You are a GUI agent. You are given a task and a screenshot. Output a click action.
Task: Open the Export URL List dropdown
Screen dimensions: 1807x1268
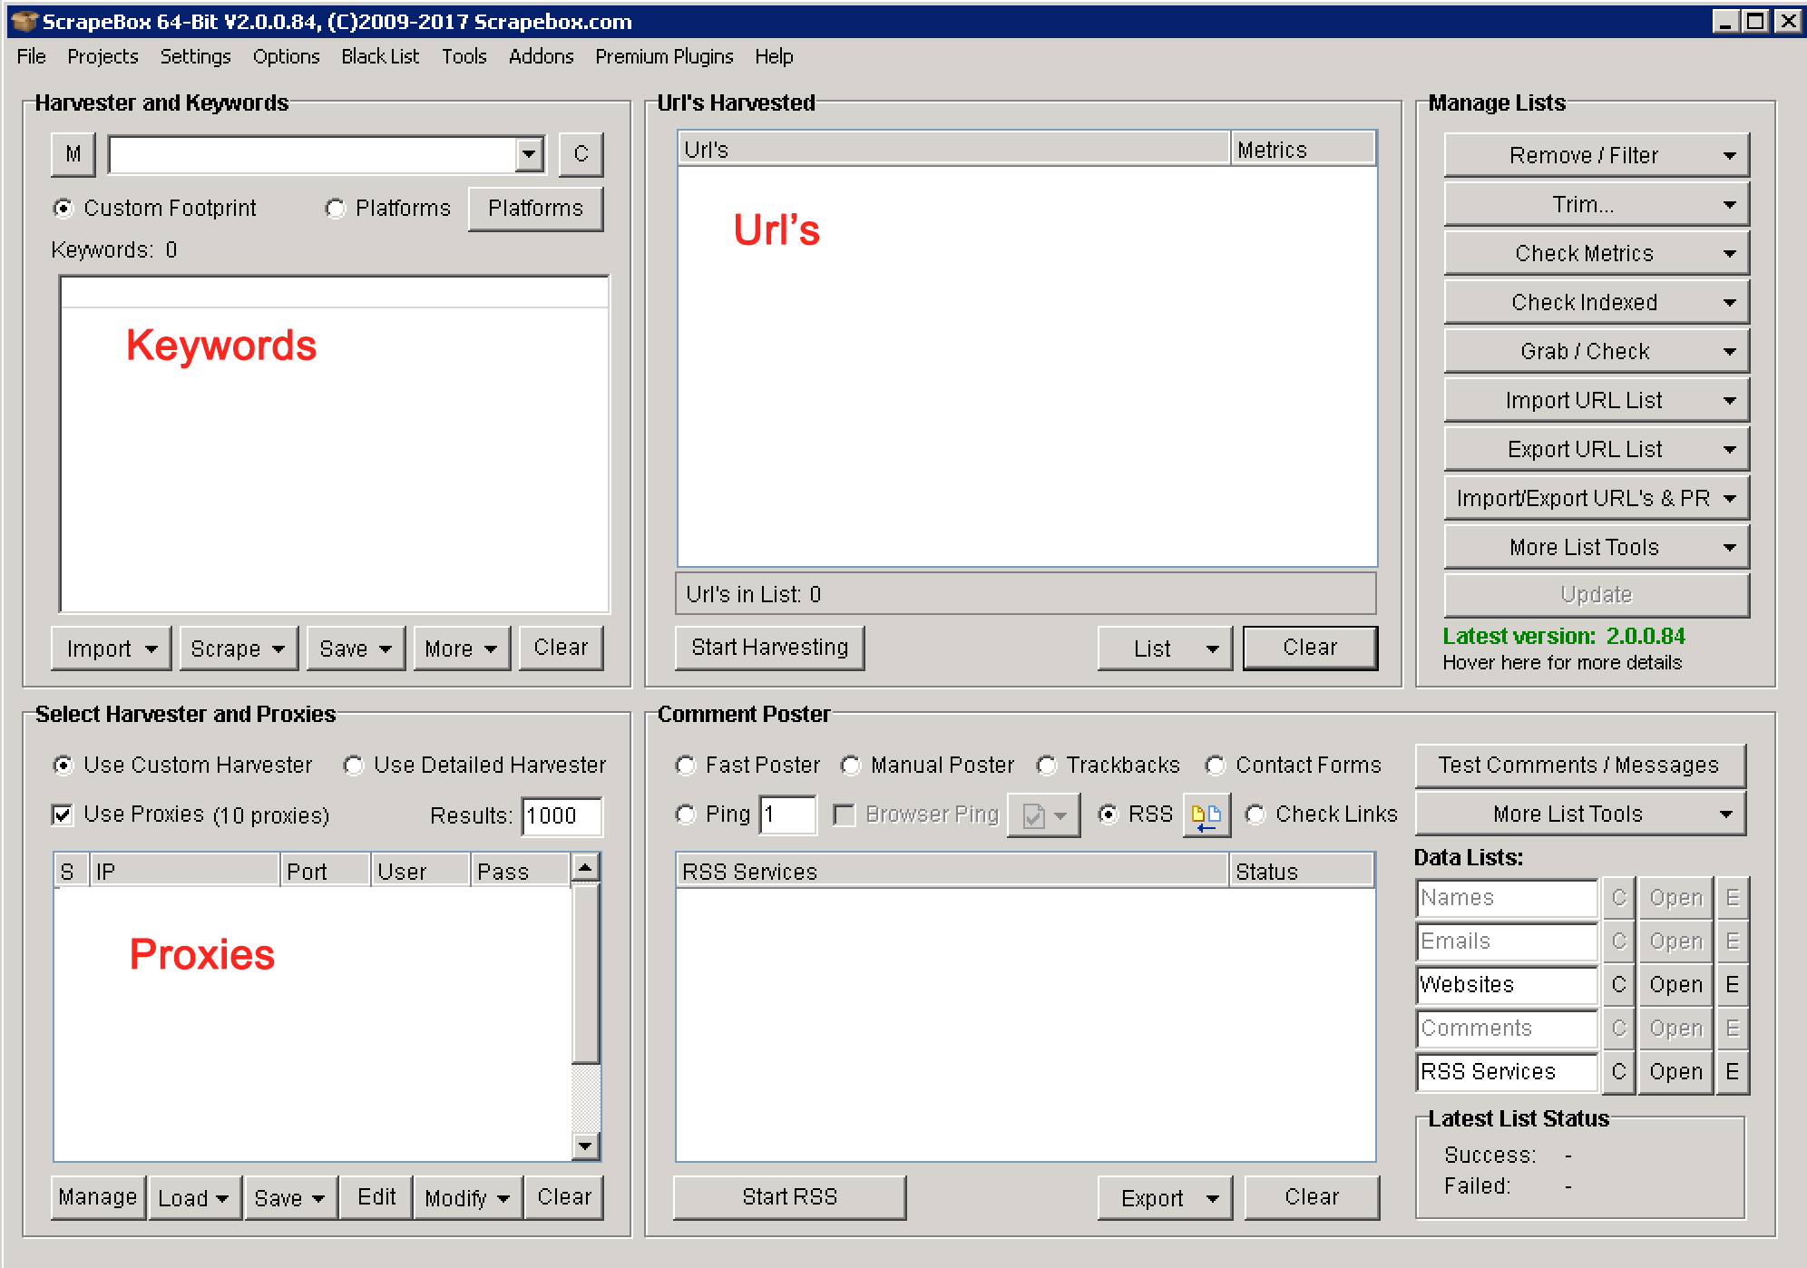click(x=1596, y=449)
